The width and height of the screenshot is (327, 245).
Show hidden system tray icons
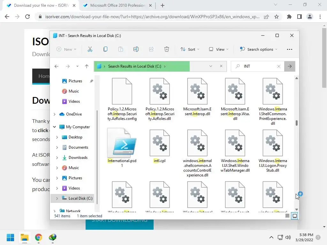pyautogui.click(x=271, y=237)
